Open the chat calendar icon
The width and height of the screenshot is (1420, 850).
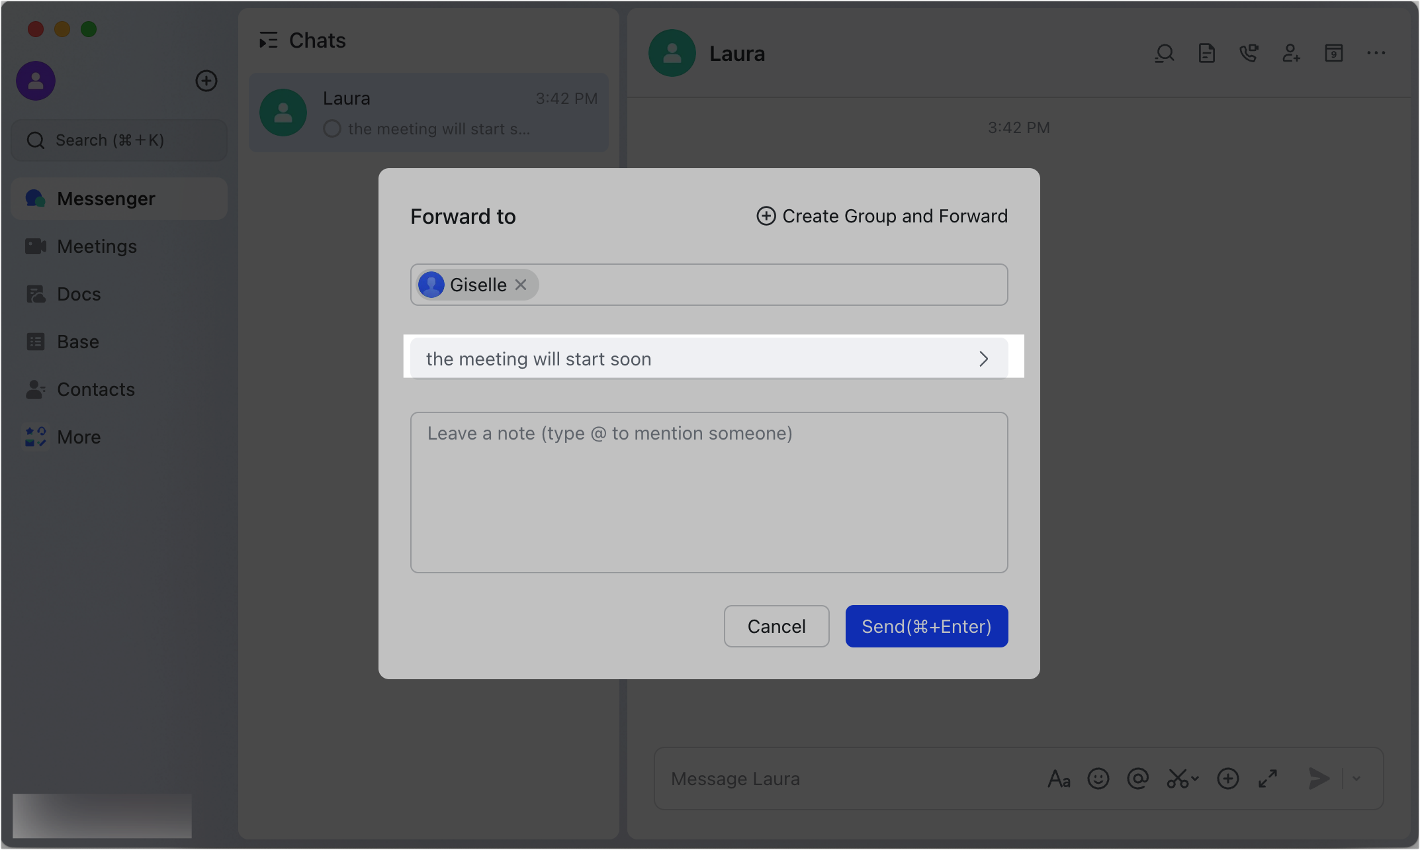point(1335,53)
